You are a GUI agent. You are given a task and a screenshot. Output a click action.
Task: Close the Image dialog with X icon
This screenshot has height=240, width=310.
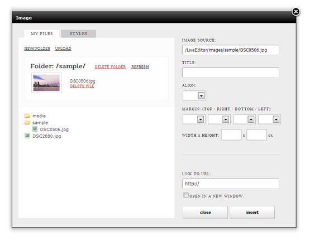pos(296,12)
